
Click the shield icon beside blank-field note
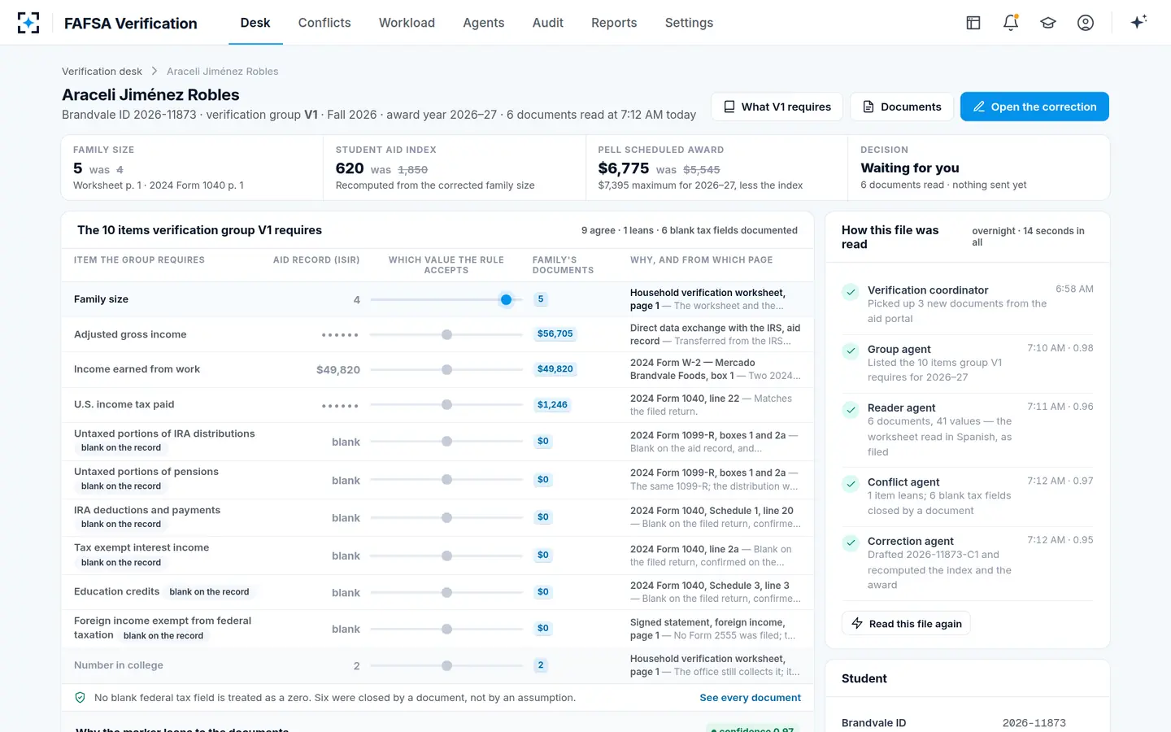81,698
